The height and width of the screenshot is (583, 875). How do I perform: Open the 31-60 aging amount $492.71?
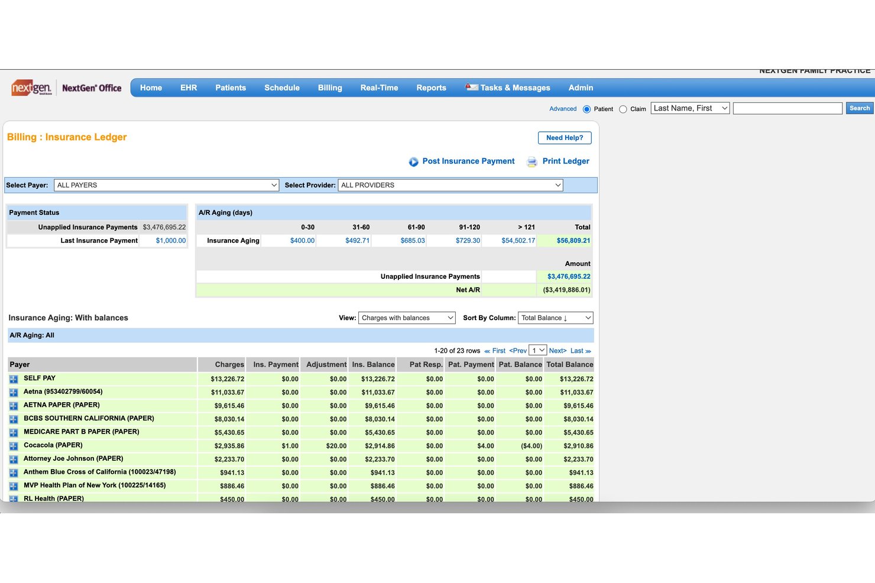[358, 241]
